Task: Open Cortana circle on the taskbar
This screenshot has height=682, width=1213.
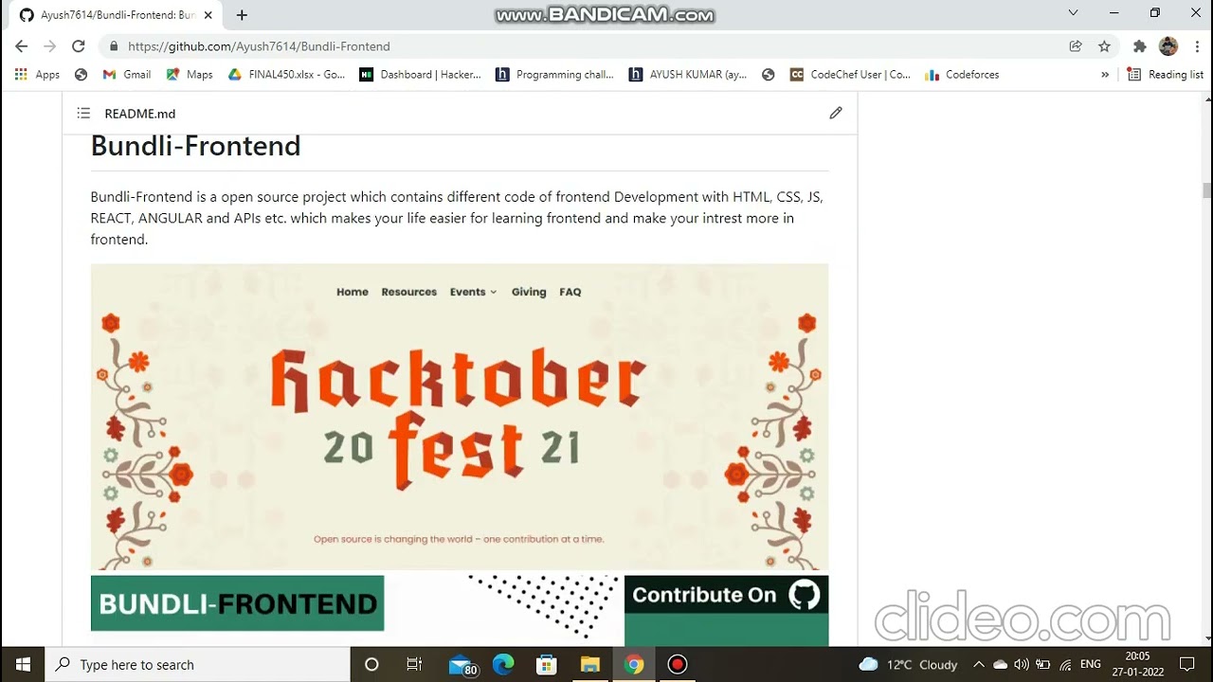Action: coord(371,664)
